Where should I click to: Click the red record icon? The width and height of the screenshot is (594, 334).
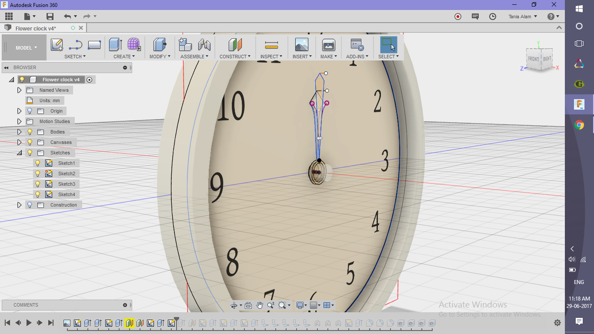[457, 17]
